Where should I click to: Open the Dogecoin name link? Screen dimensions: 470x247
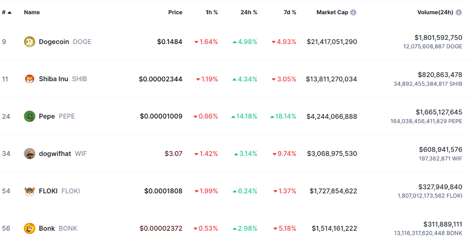click(x=54, y=42)
